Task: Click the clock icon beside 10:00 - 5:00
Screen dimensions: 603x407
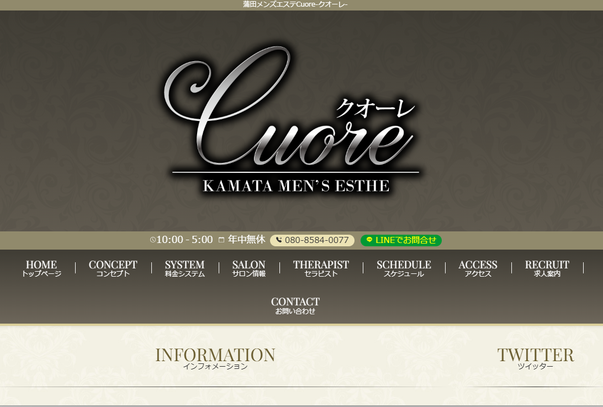Action: click(x=152, y=240)
